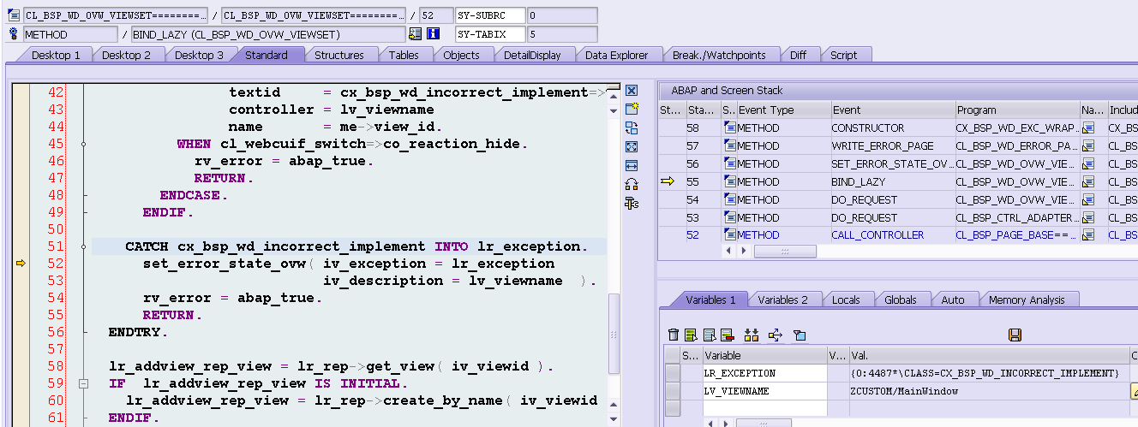1138x427 pixels.
Task: Click the SY-TABIX value field
Action: pos(561,34)
